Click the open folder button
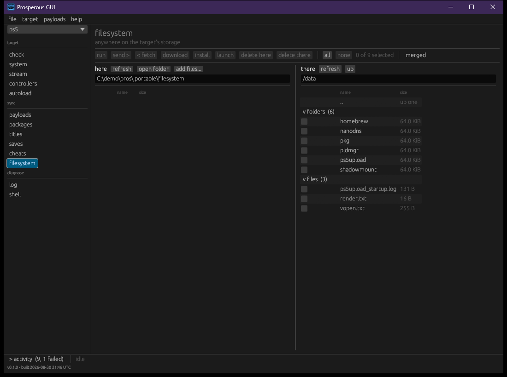 153,69
